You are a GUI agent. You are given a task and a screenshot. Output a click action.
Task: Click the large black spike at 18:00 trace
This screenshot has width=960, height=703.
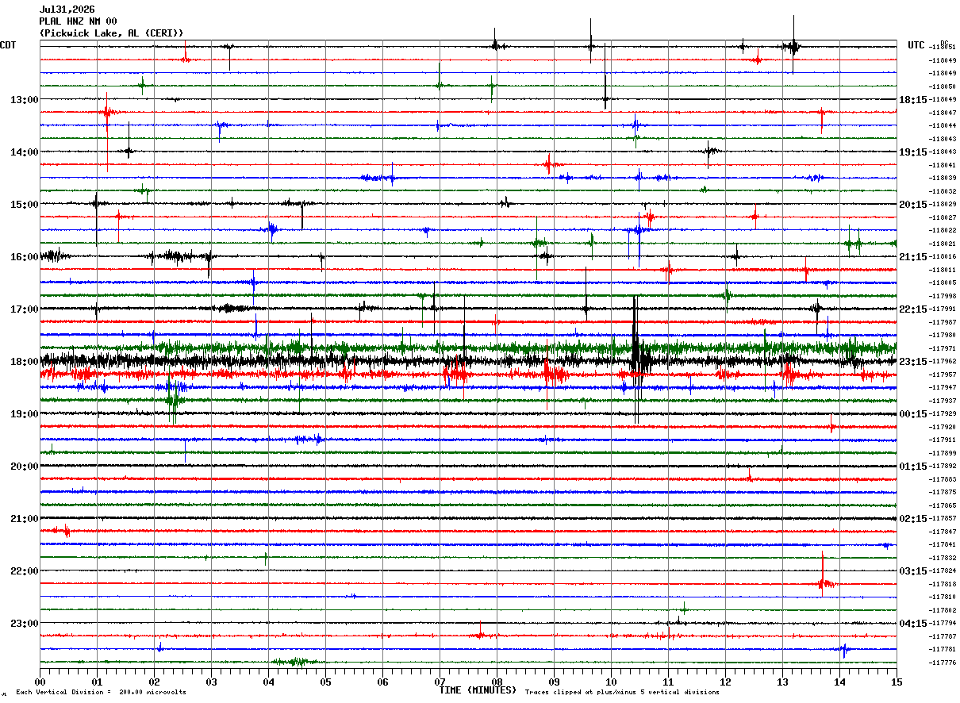pyautogui.click(x=636, y=361)
